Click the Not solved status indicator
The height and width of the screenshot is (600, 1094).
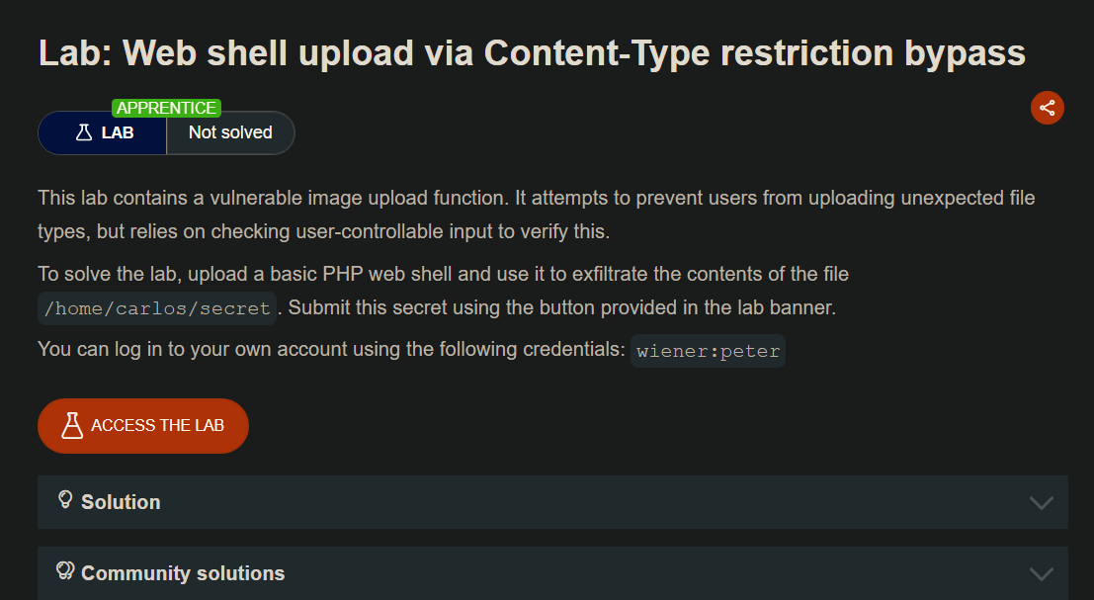tap(230, 132)
